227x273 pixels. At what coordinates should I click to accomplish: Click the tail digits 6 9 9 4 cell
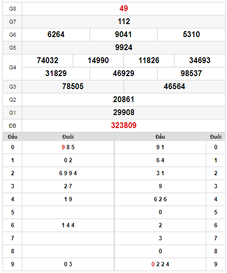point(68,173)
